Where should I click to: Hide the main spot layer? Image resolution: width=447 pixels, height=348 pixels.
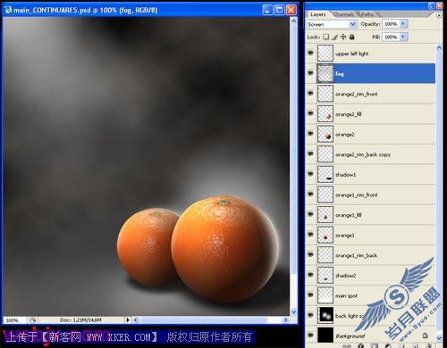pos(310,294)
